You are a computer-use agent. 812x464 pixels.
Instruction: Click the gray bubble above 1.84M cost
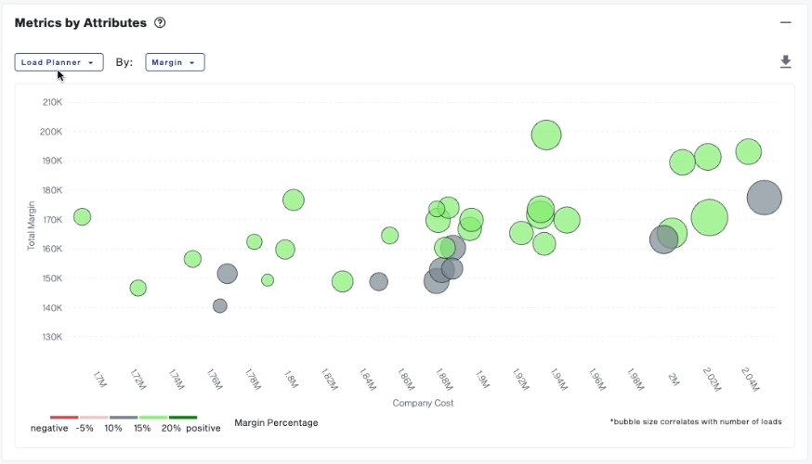[x=378, y=281]
